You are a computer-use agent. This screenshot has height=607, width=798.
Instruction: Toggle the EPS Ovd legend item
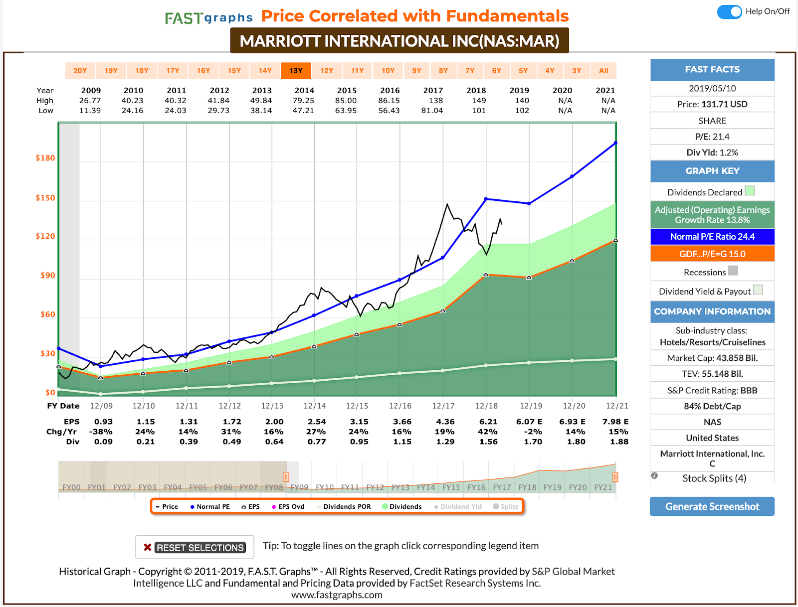(x=288, y=506)
